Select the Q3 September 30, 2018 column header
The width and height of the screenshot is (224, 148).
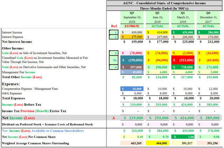point(132,17)
